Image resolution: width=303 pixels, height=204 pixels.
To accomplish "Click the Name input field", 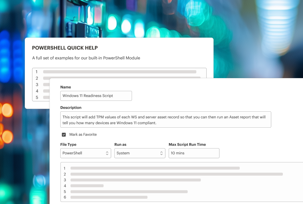I will pos(96,96).
